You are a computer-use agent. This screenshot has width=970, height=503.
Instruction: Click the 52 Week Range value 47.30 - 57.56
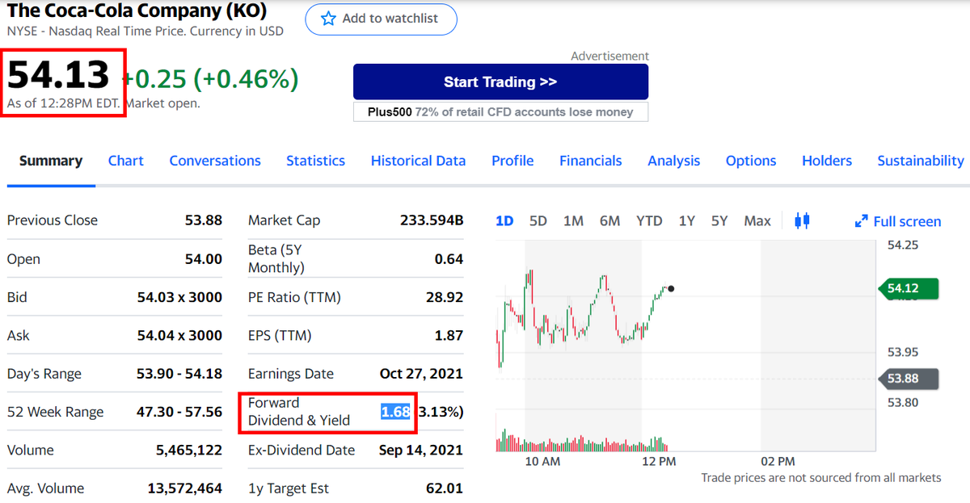coord(179,412)
